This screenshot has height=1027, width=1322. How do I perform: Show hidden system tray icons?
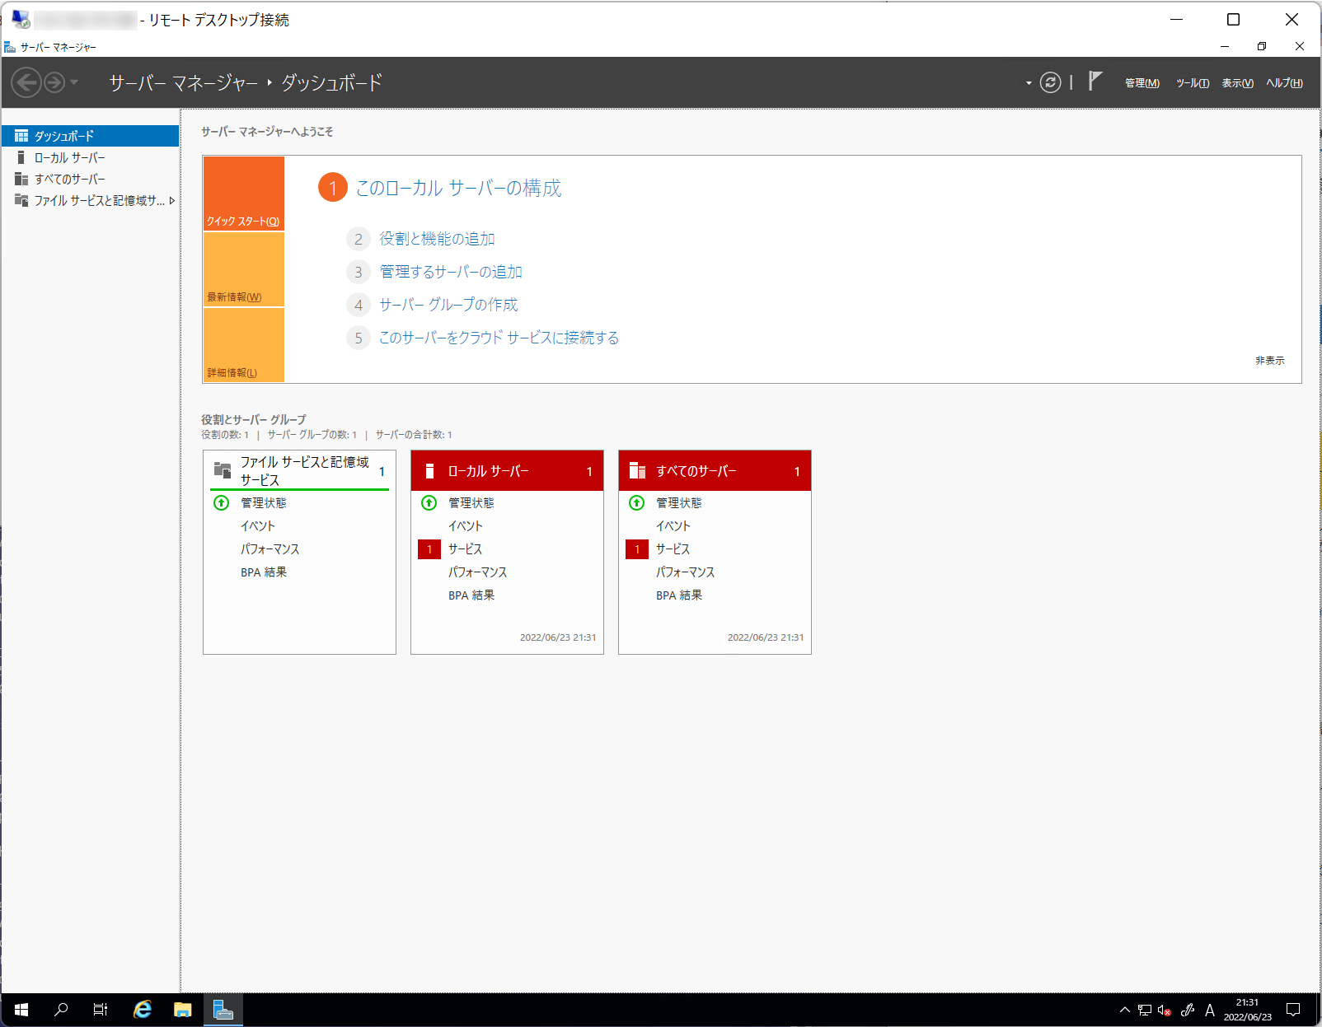tap(1124, 1010)
